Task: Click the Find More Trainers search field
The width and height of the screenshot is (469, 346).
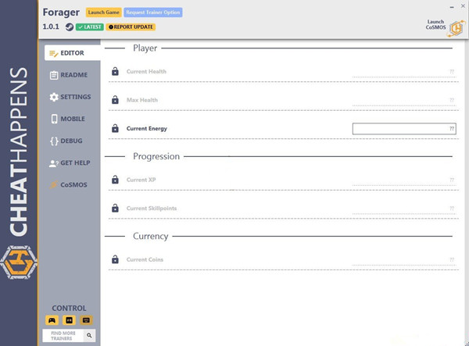Action: [63, 336]
